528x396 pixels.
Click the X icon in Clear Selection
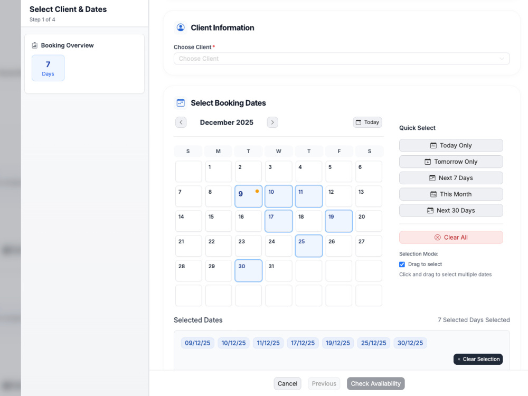click(459, 359)
